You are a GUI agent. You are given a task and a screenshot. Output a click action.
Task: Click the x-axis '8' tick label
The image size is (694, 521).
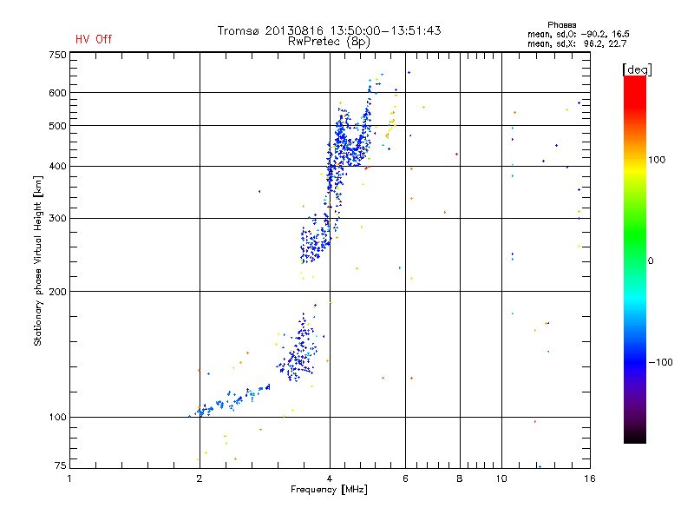point(460,478)
